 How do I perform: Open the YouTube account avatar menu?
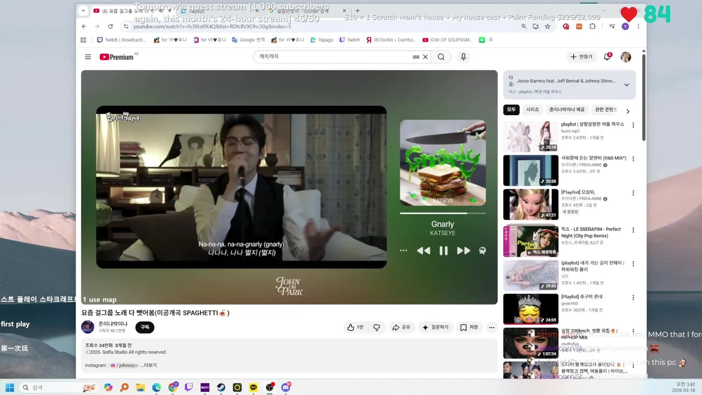[x=626, y=57]
